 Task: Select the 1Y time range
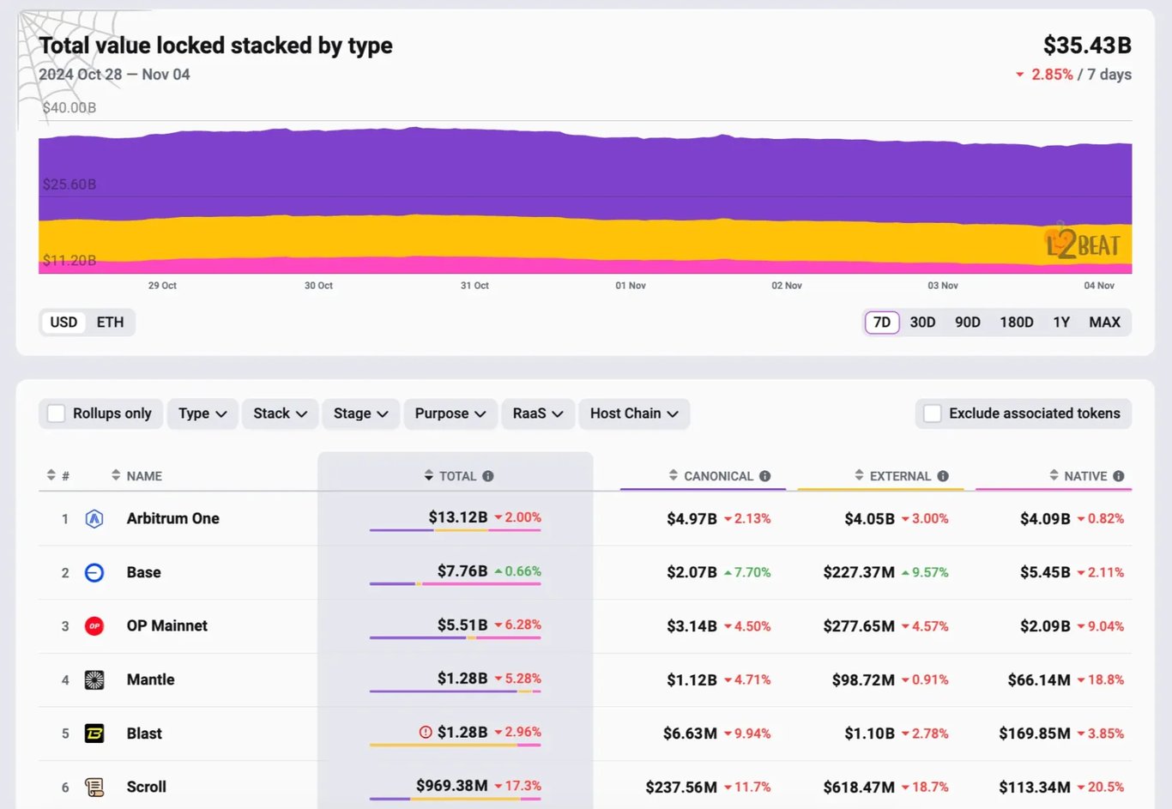pyautogui.click(x=1061, y=323)
